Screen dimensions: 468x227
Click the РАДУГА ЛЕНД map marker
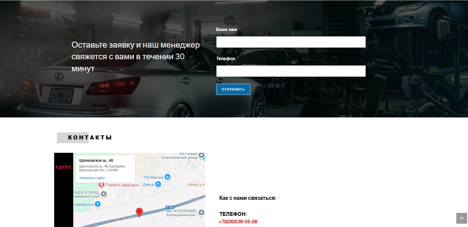coord(104,194)
